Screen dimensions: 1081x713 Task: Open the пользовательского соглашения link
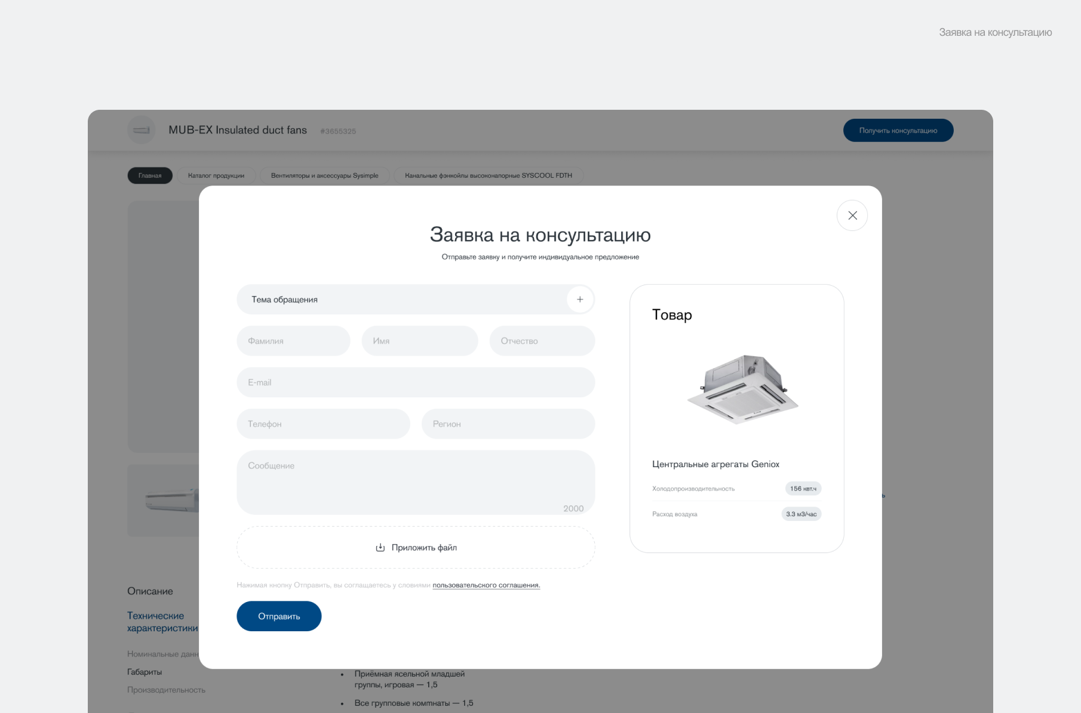tap(486, 585)
